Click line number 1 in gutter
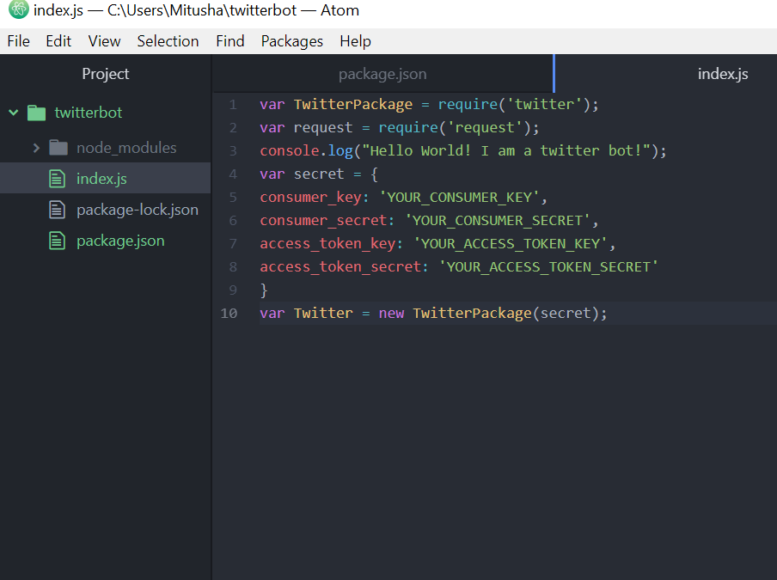The height and width of the screenshot is (580, 777). [x=233, y=105]
